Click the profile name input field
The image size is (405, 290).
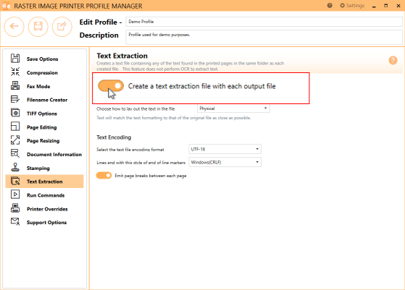coord(264,22)
